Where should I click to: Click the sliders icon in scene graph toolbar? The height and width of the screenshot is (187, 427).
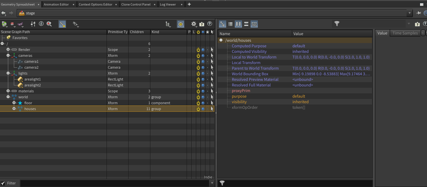click(x=33, y=24)
